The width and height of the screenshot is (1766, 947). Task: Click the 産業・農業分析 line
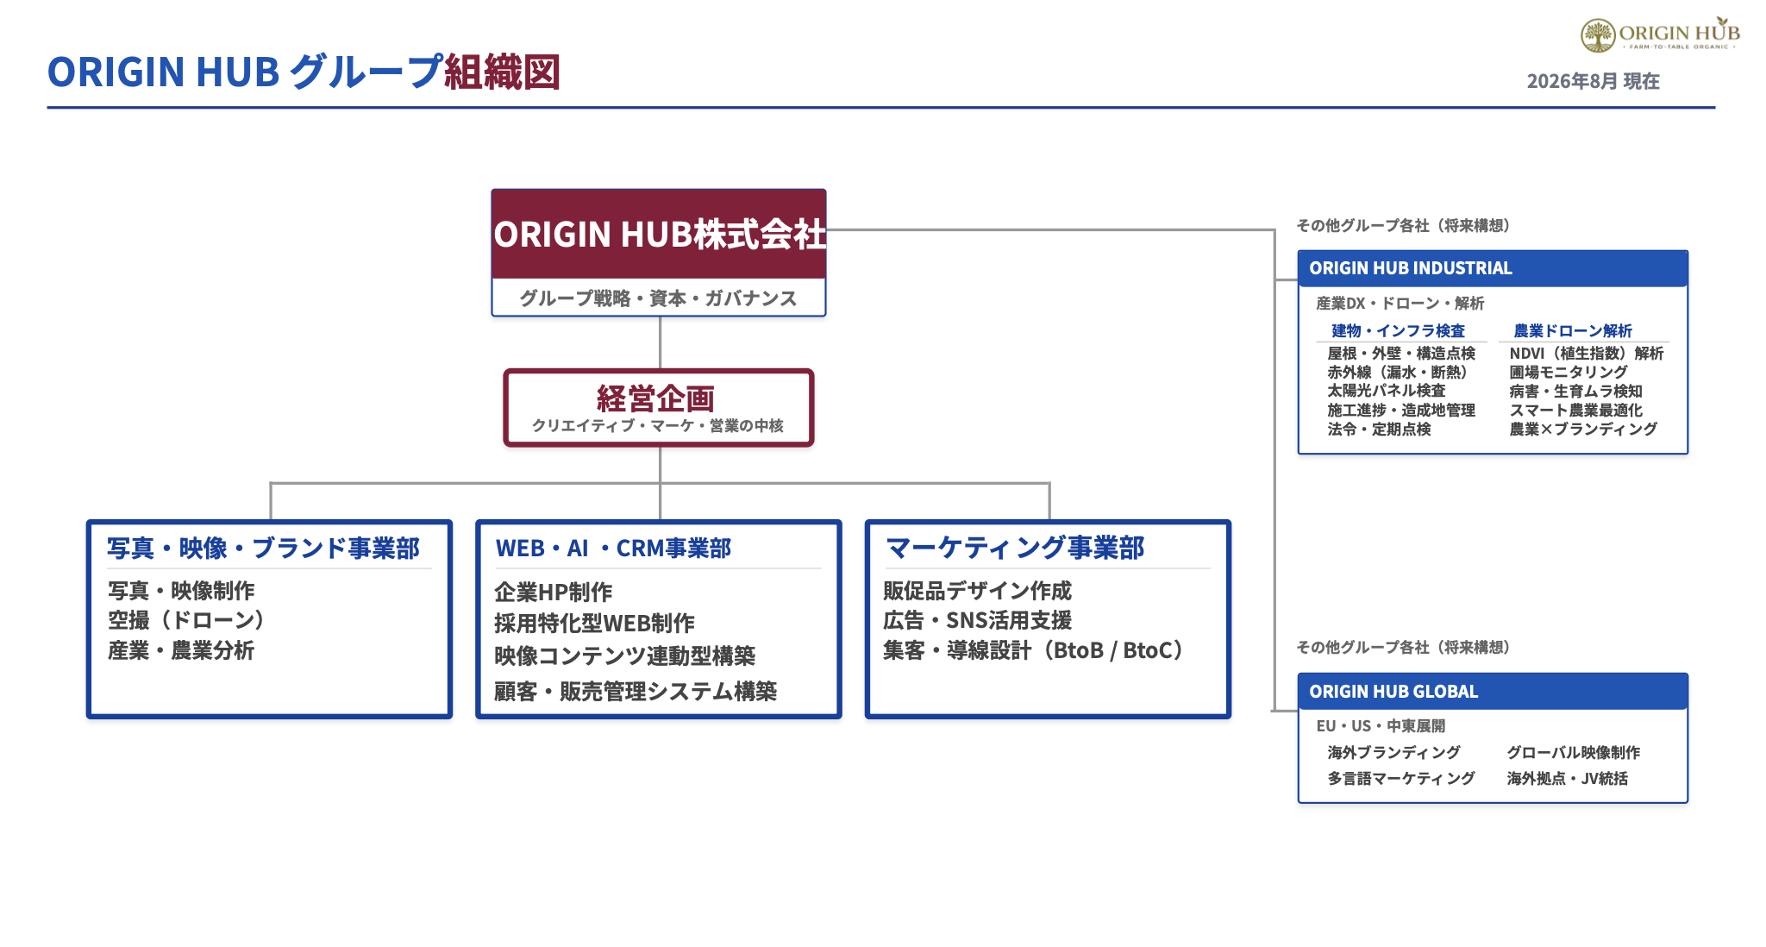(x=181, y=650)
